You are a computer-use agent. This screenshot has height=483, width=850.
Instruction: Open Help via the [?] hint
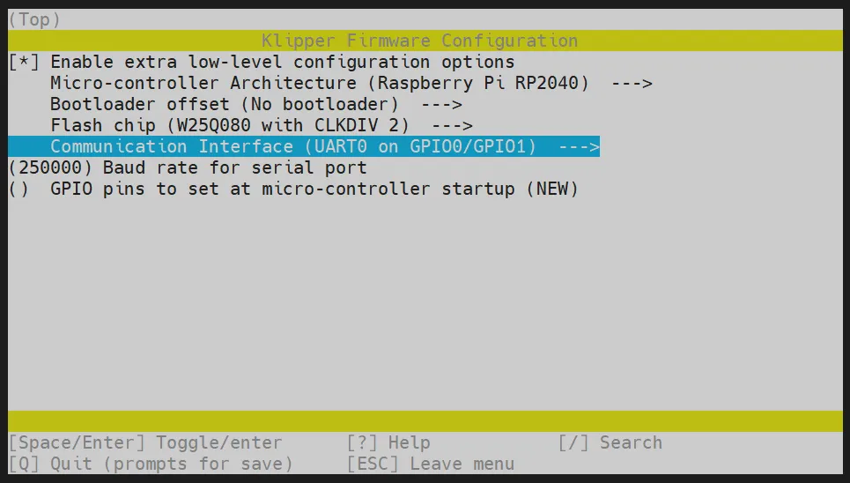click(388, 442)
